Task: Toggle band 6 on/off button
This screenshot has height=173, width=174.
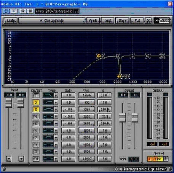Action: point(36,131)
